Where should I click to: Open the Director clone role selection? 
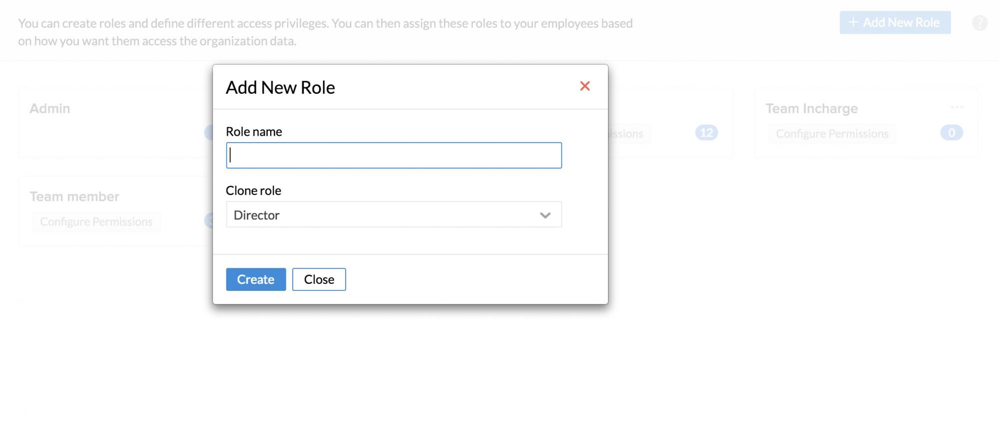click(x=394, y=215)
